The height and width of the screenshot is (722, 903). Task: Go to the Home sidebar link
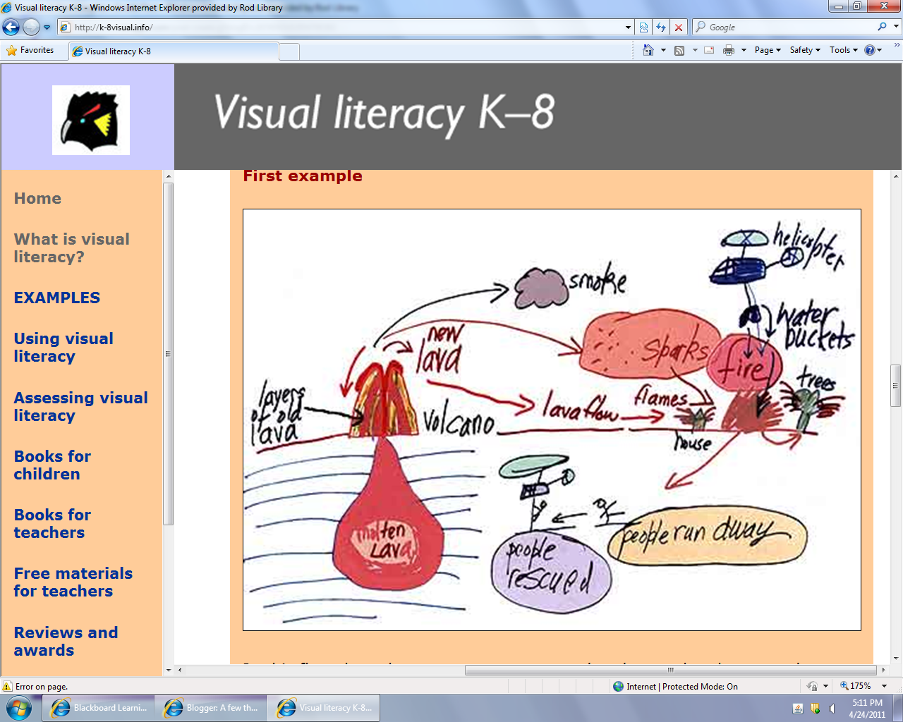click(x=37, y=198)
